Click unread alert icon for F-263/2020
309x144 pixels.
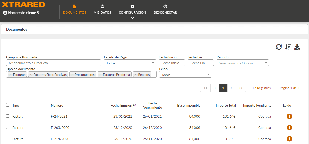point(289,128)
